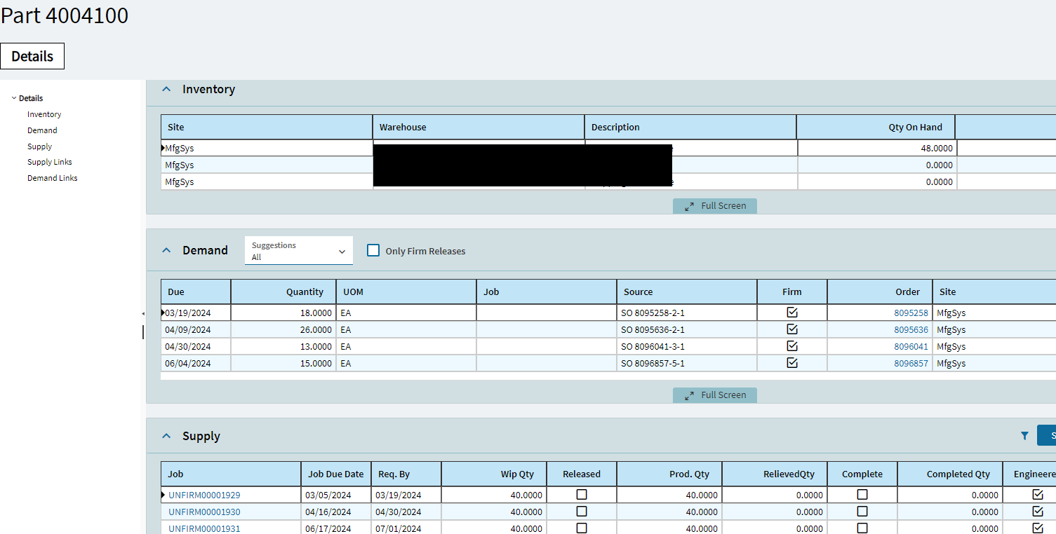Viewport: 1056px width, 534px height.
Task: Select Job Due Date cell 03/05/2024
Action: (x=336, y=495)
